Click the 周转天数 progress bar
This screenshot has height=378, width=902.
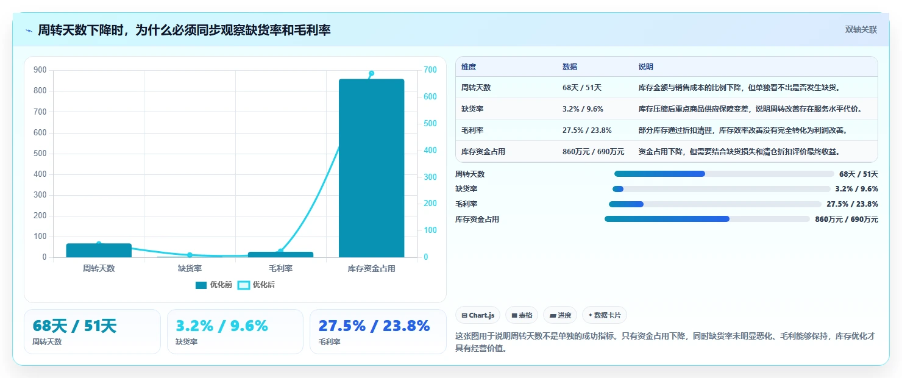coord(724,174)
